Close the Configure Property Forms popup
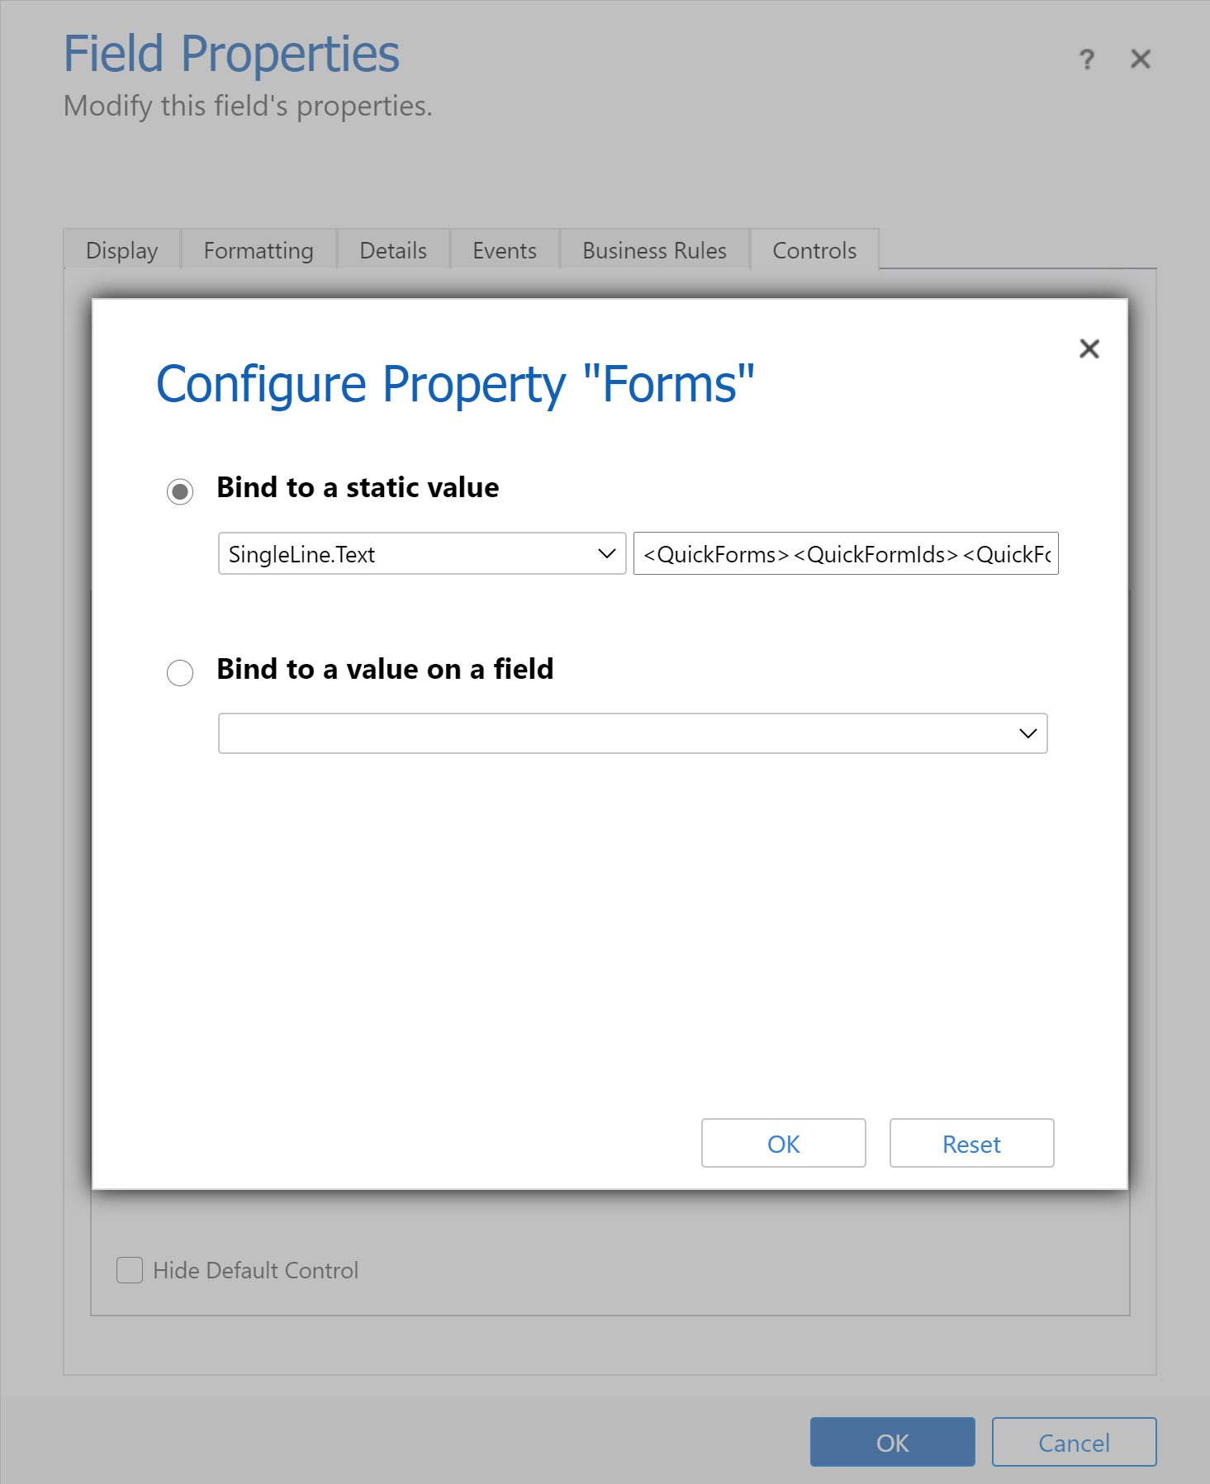Viewport: 1210px width, 1484px height. click(1089, 348)
